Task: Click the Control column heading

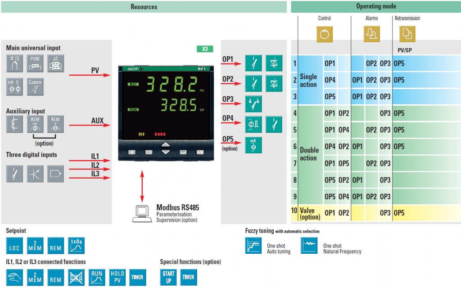Action: click(x=325, y=18)
